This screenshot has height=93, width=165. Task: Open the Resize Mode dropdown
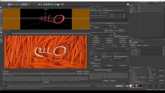(x=95, y=63)
